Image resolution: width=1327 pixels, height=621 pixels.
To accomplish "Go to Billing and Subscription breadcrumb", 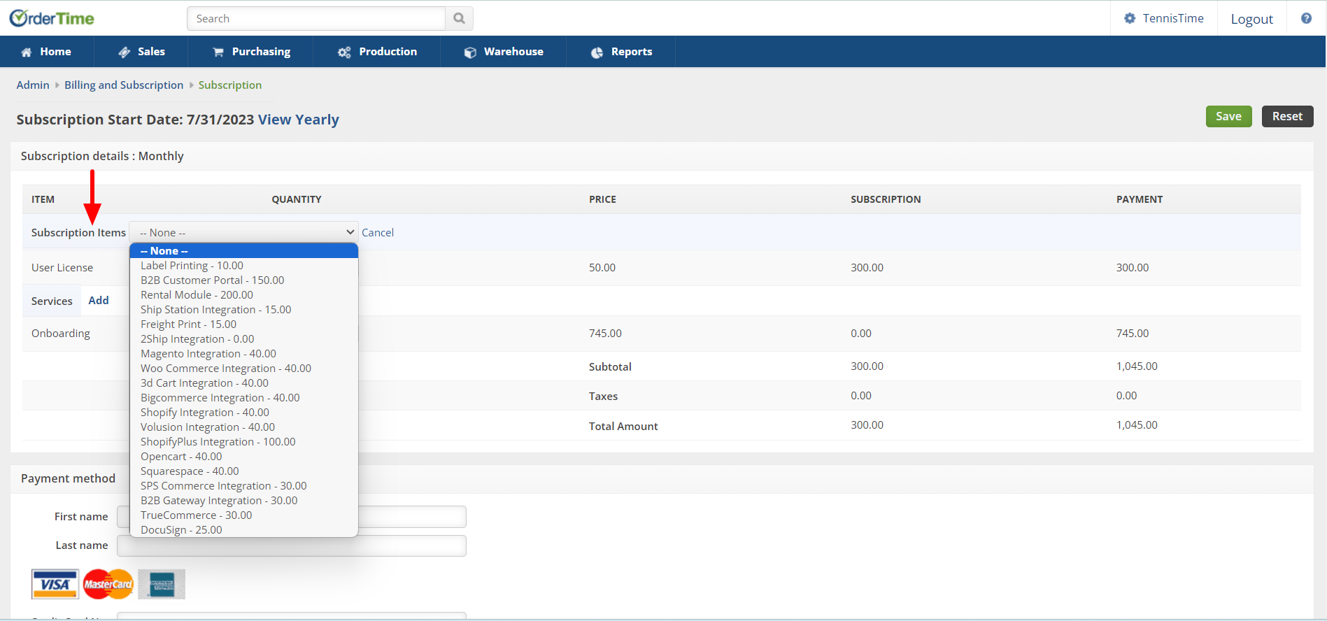I will tap(124, 85).
